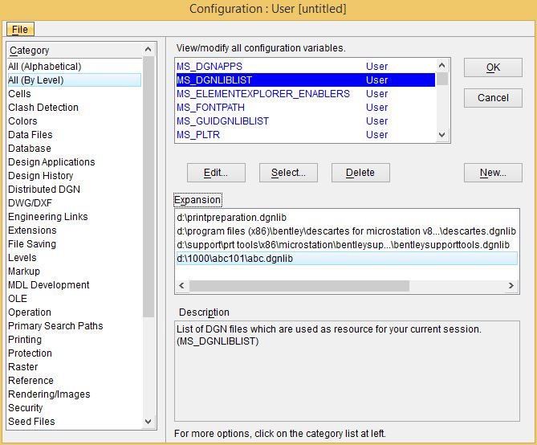
Task: Click printpreparation.dgnlib expansion entry
Action: 347,218
